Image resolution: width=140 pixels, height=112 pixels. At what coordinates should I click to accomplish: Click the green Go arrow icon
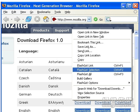(96, 19)
